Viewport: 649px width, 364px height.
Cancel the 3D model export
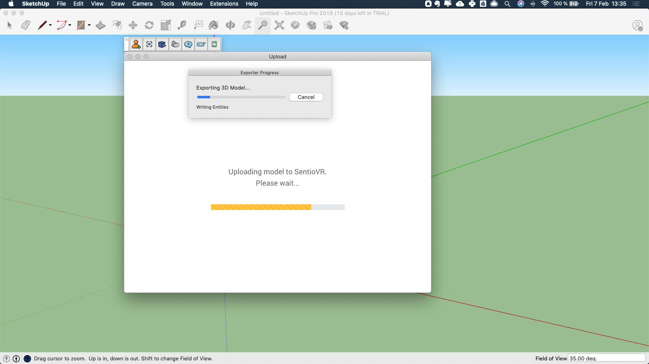[x=306, y=97]
